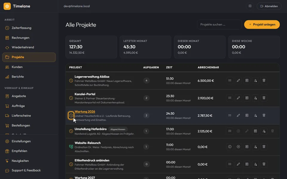Edit the Kanzlei-Portal project
Viewport: 287px width, 179px height.
[238, 98]
